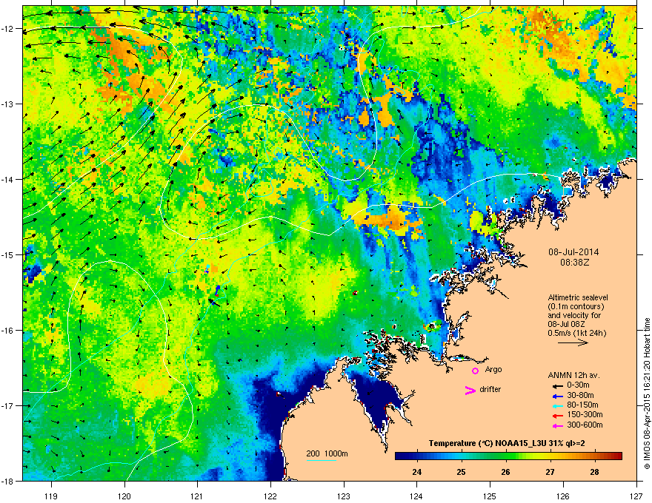Viewport: 652px width, 503px height.
Task: Click the longitude axis label 126
Action: [x=563, y=496]
